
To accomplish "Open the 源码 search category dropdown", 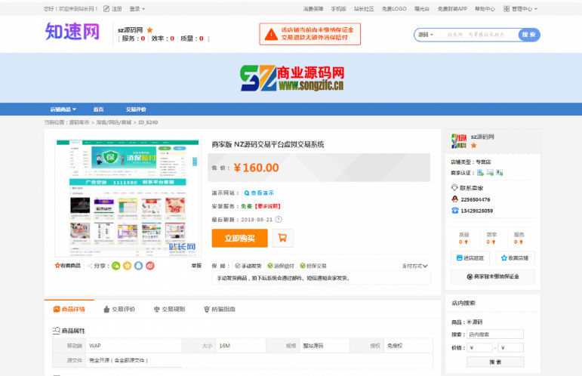I will [x=426, y=35].
